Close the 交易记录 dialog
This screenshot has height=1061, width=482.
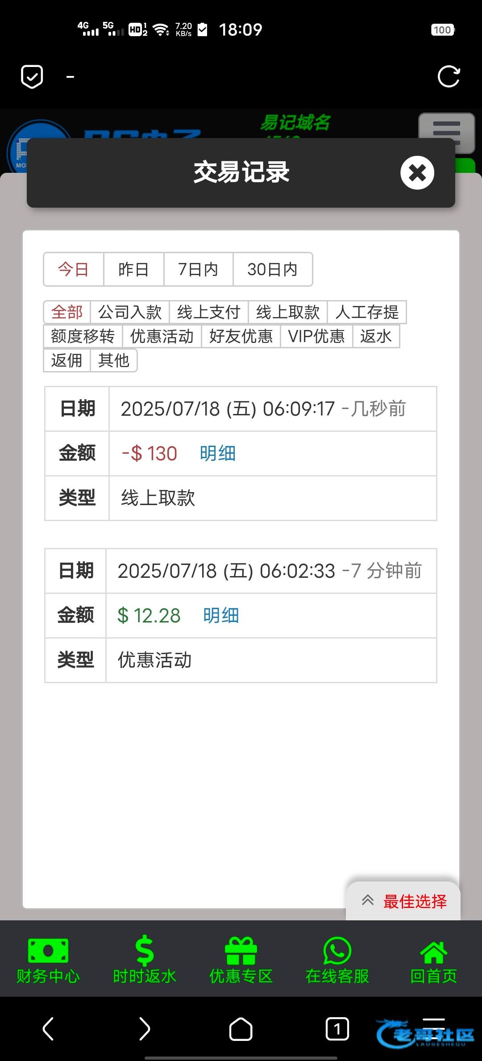pyautogui.click(x=417, y=173)
